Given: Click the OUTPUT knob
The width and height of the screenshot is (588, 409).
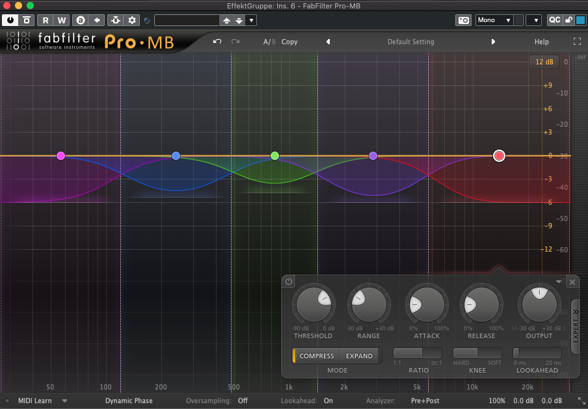Looking at the screenshot, I should [539, 304].
